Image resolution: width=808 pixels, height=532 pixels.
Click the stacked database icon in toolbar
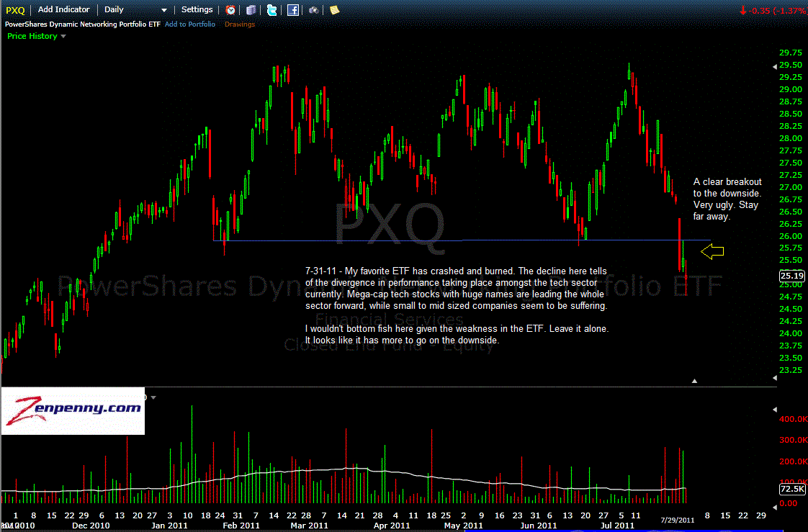[251, 10]
